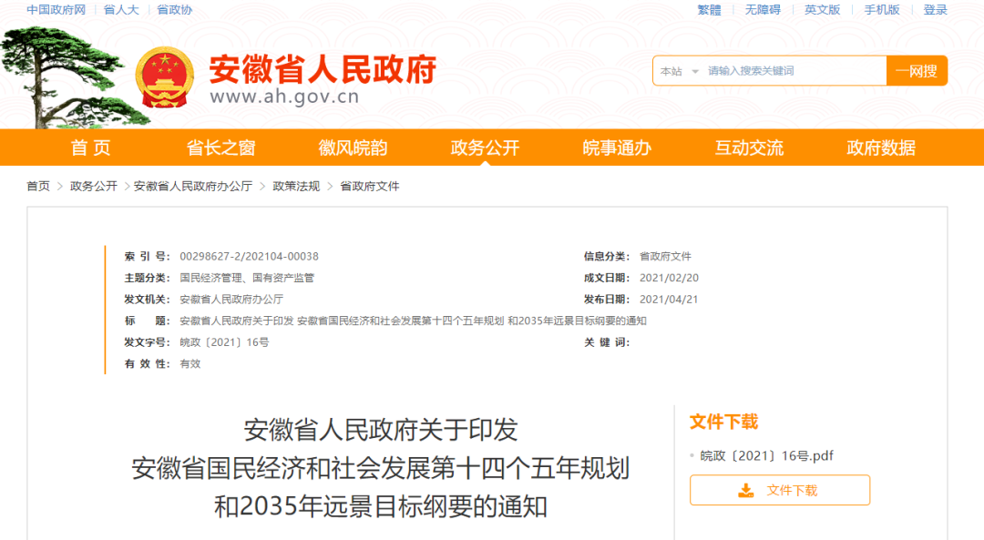The width and height of the screenshot is (984, 540).
Task: Open the 本站 search scope dropdown
Action: pyautogui.click(x=680, y=71)
